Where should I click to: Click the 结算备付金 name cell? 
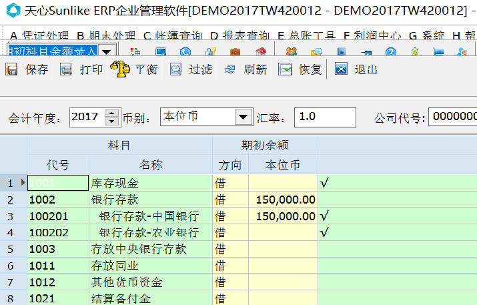151,298
